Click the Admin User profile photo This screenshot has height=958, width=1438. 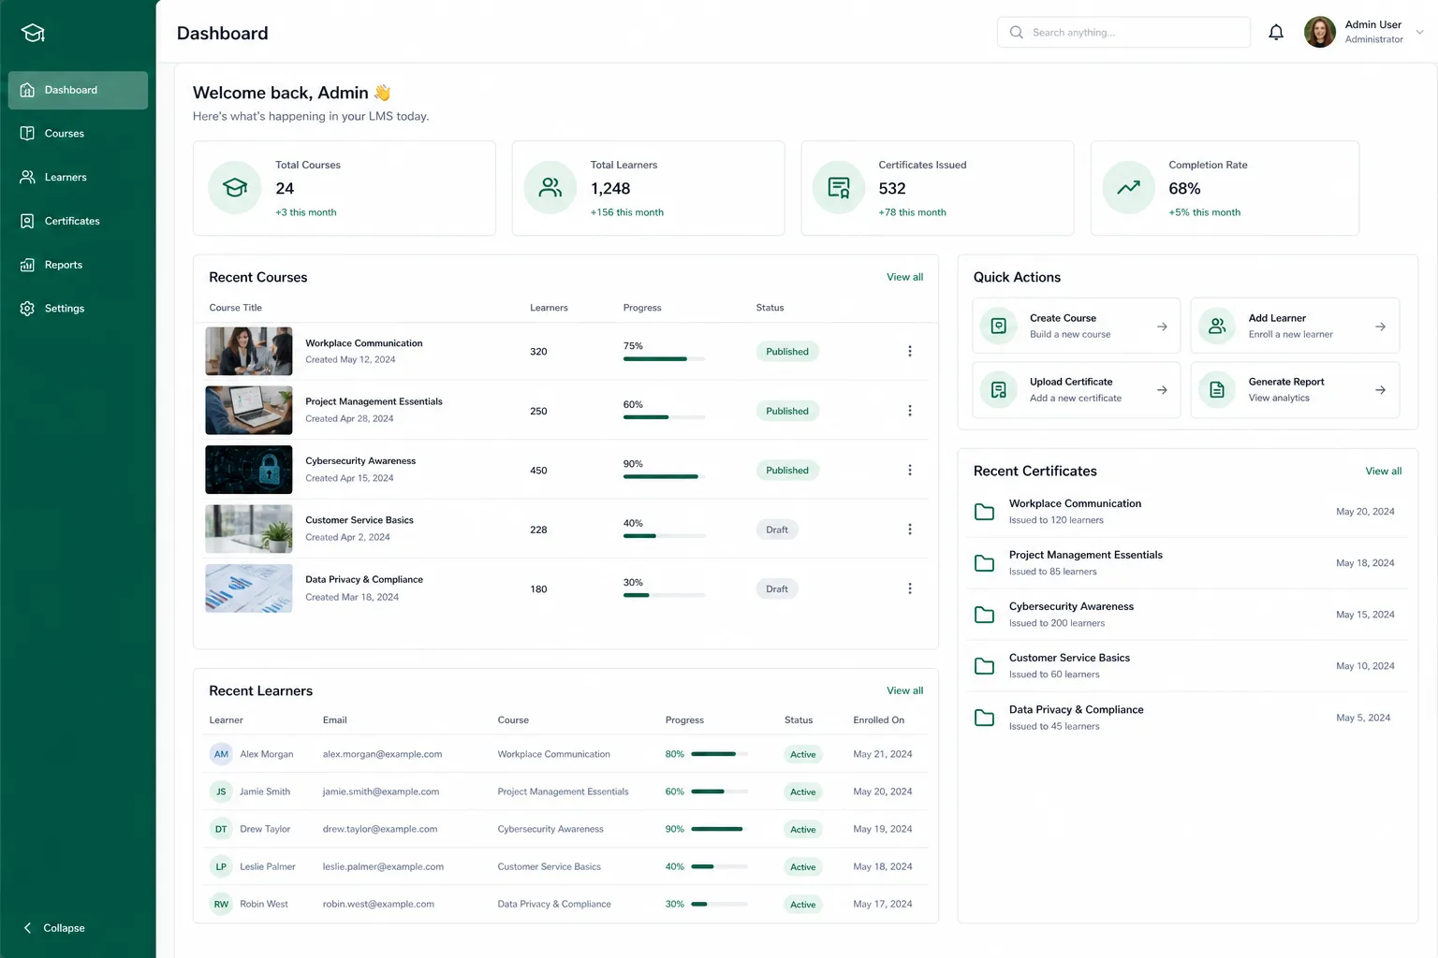tap(1319, 32)
